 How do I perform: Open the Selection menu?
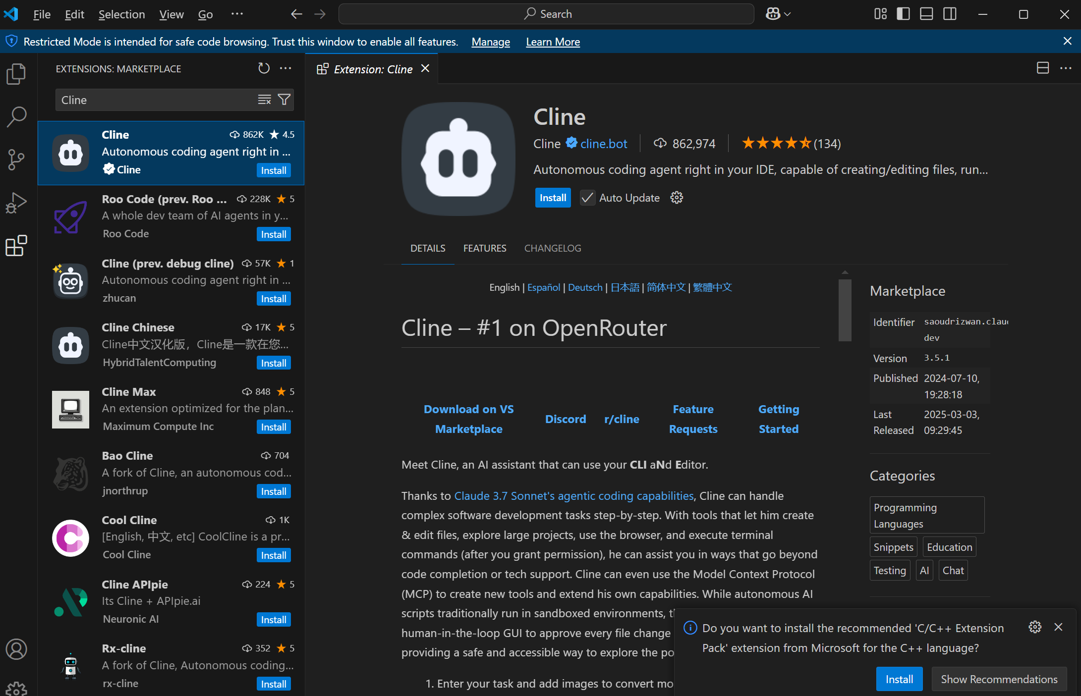click(121, 14)
